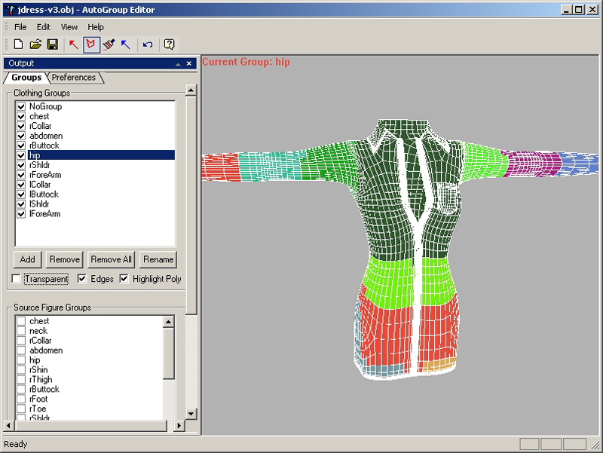The height and width of the screenshot is (453, 603).
Task: Select the red arrow selection tool
Action: 73,44
